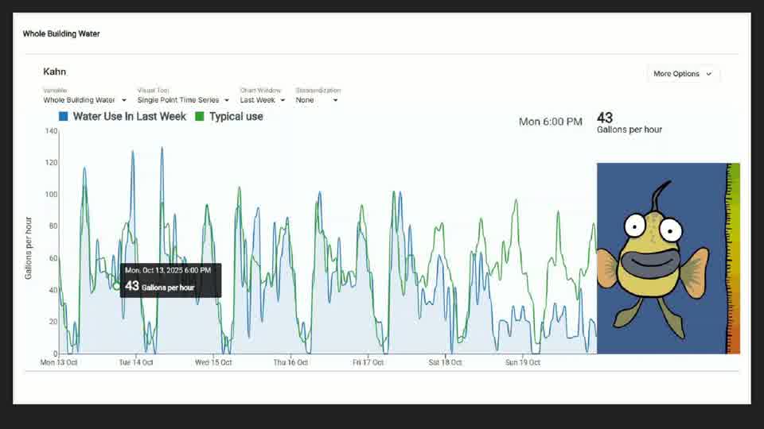This screenshot has width=764, height=429.
Task: Open the Standardization dropdown set to None
Action: (317, 100)
